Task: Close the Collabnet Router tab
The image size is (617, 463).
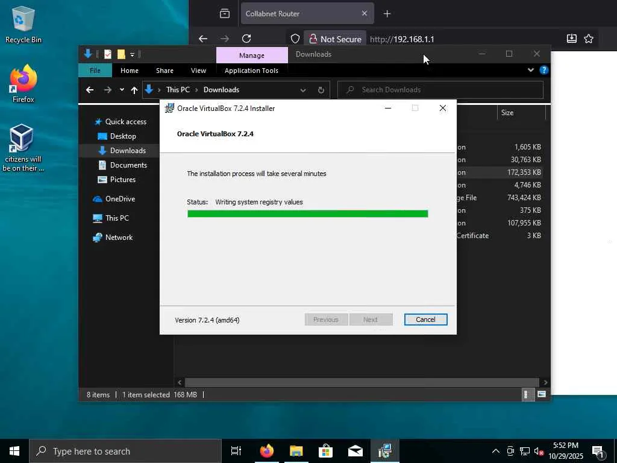Action: coord(365,13)
